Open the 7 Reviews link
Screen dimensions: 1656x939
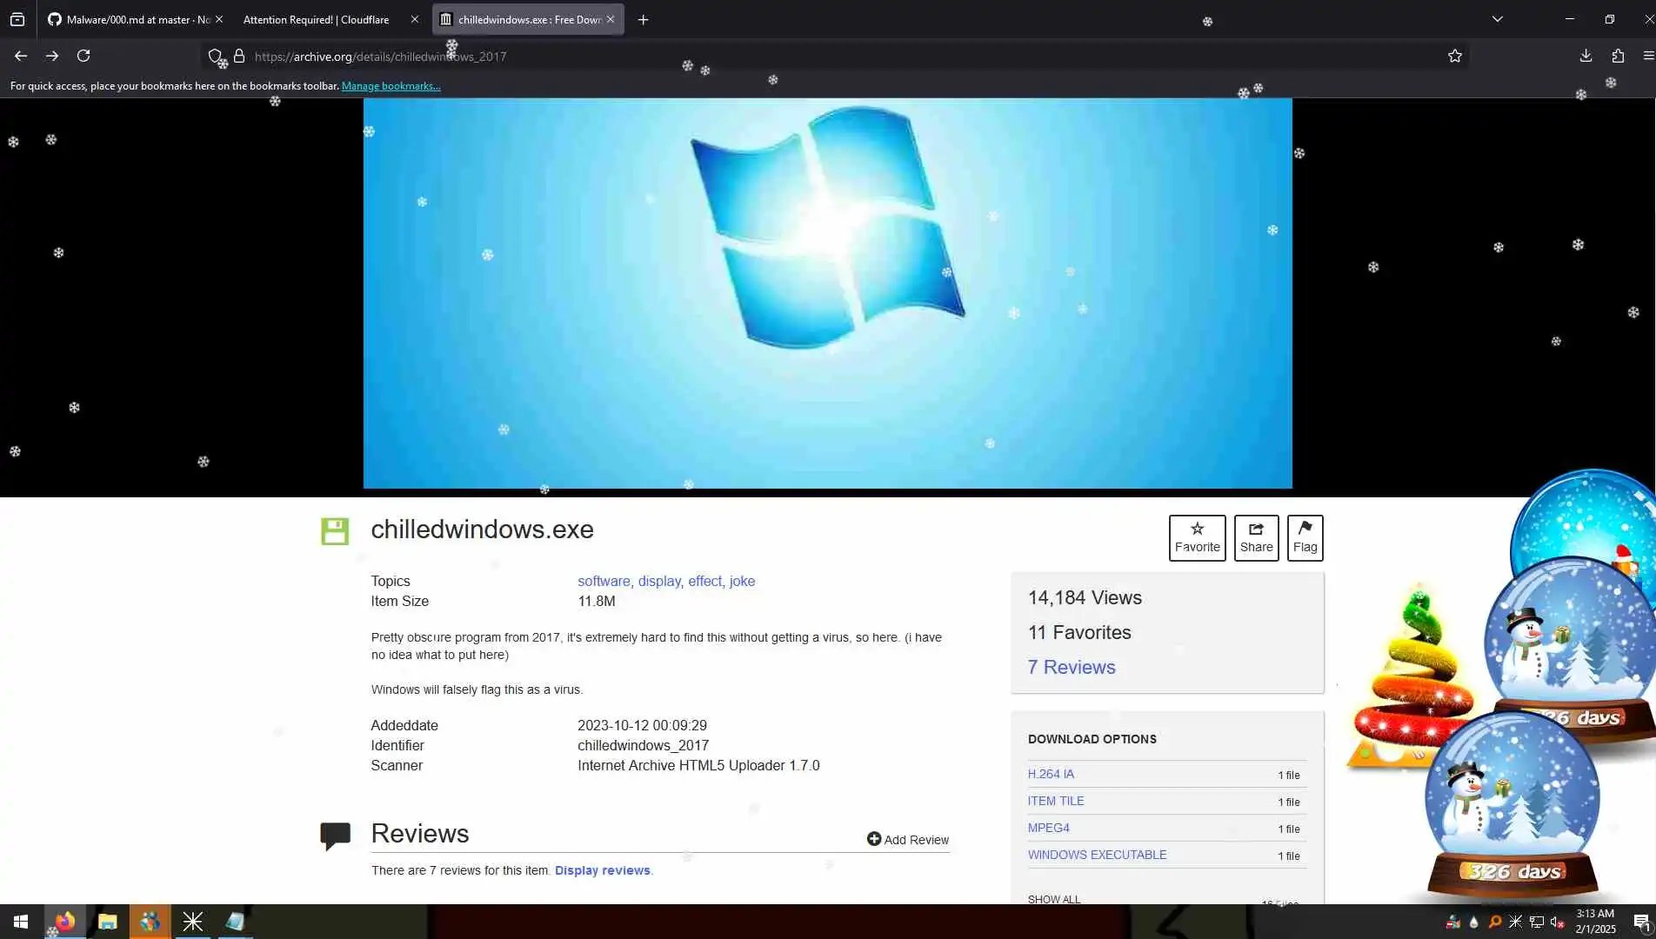tap(1072, 667)
